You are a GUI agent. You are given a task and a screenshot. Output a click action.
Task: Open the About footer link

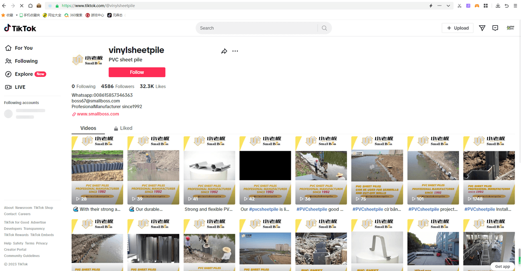coord(9,208)
